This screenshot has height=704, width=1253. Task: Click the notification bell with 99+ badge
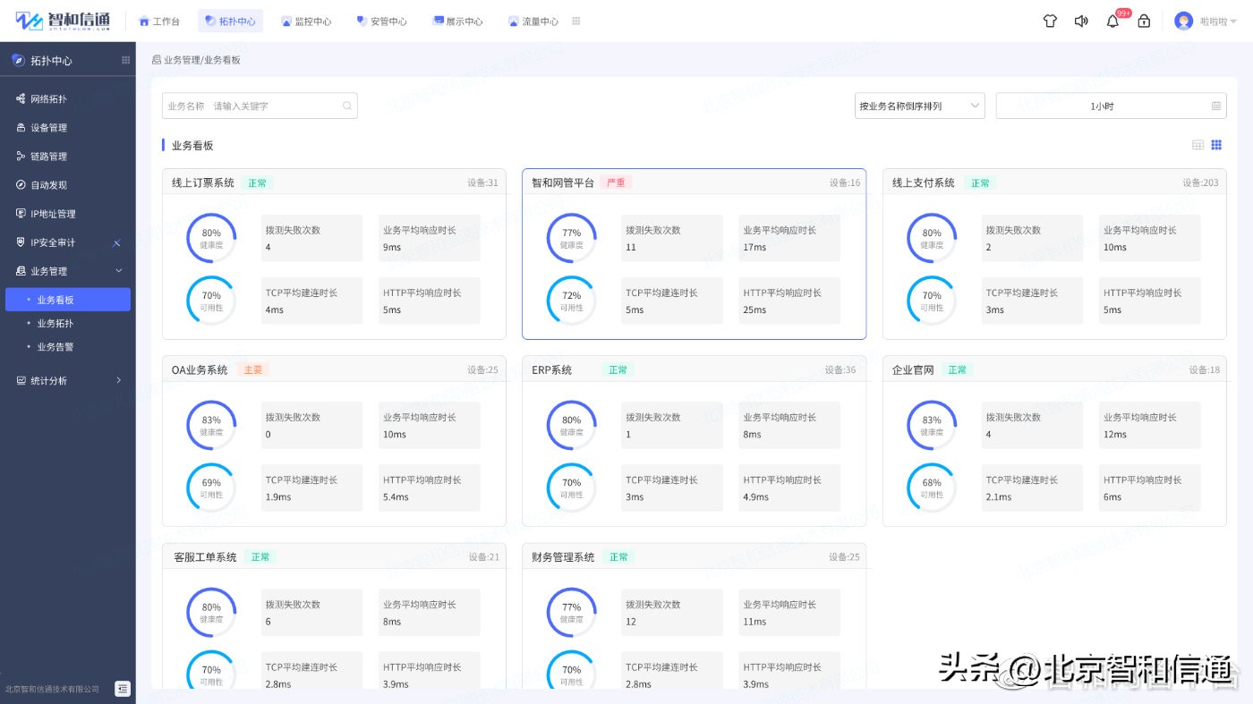[1112, 20]
